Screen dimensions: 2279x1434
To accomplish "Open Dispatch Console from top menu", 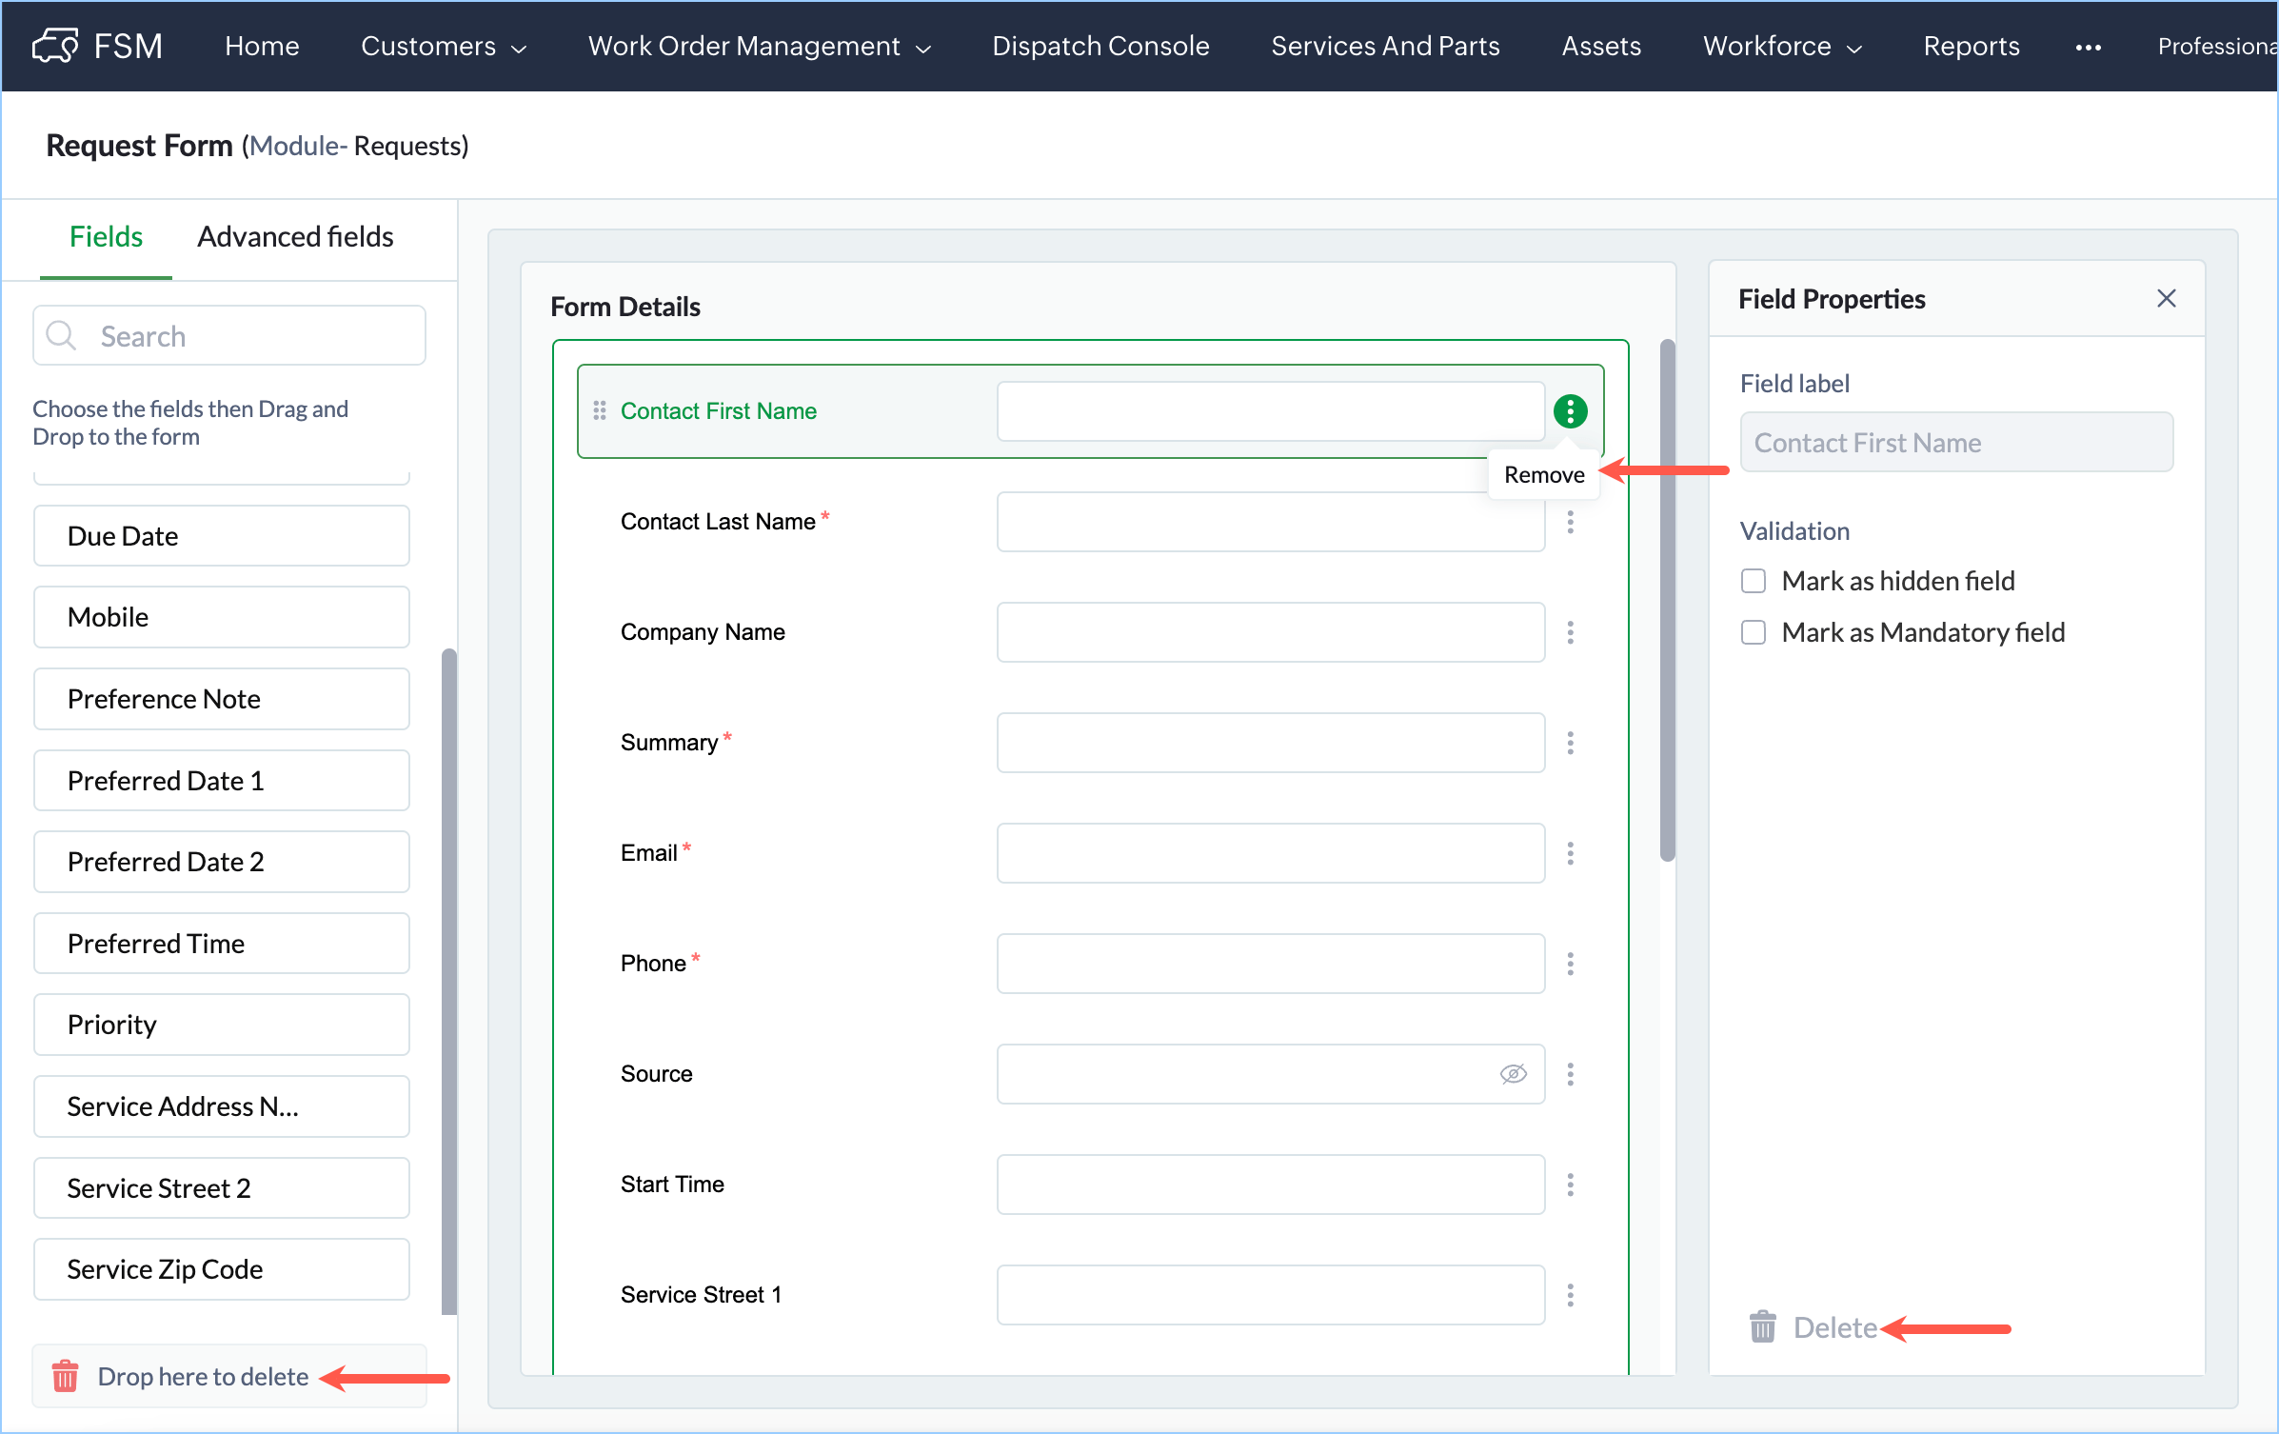I will 1100,46.
